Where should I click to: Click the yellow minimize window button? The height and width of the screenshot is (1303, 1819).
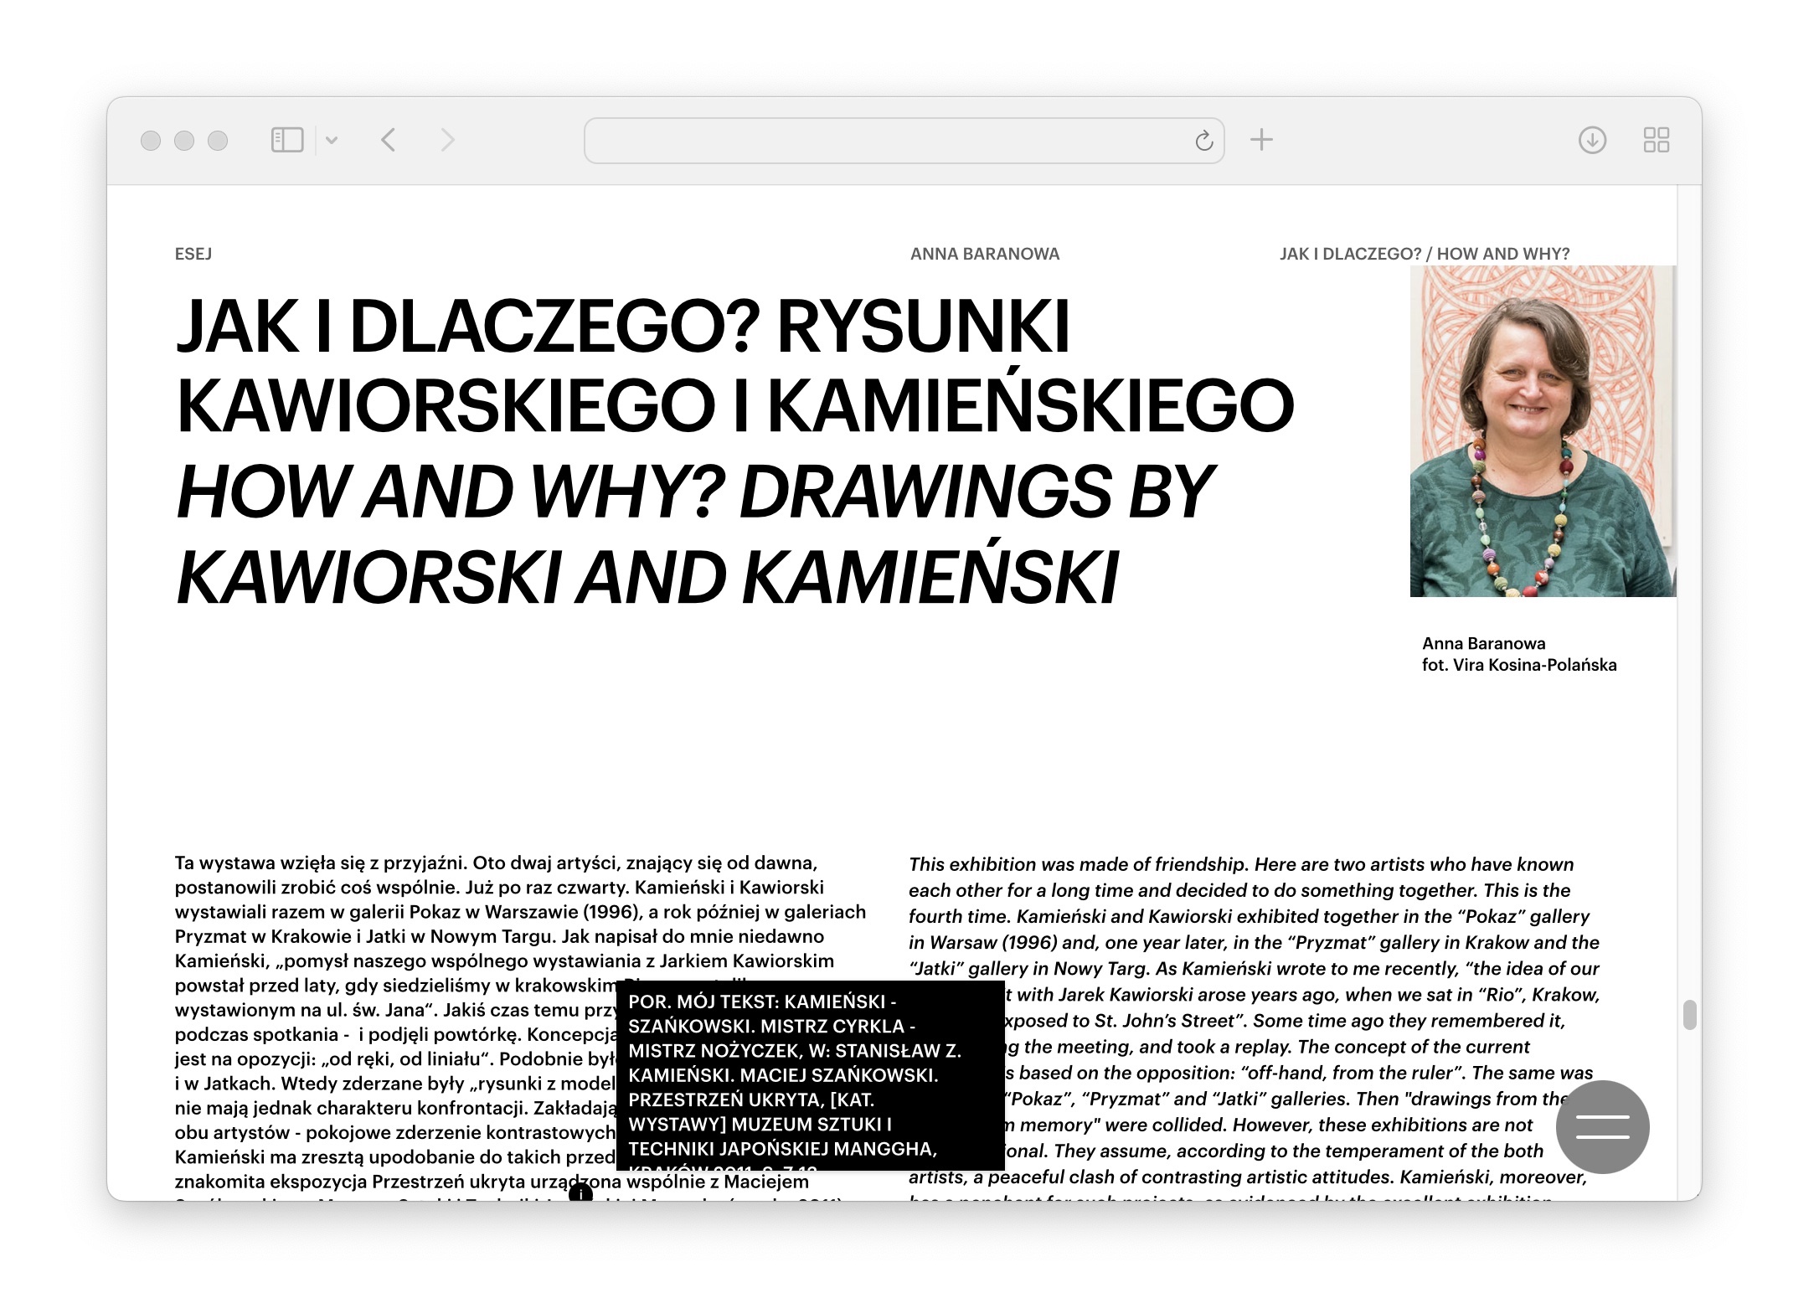(x=184, y=141)
